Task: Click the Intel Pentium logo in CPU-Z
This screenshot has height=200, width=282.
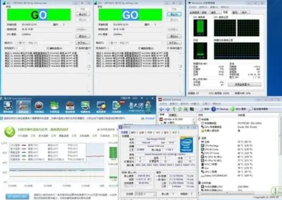Action: click(x=187, y=145)
